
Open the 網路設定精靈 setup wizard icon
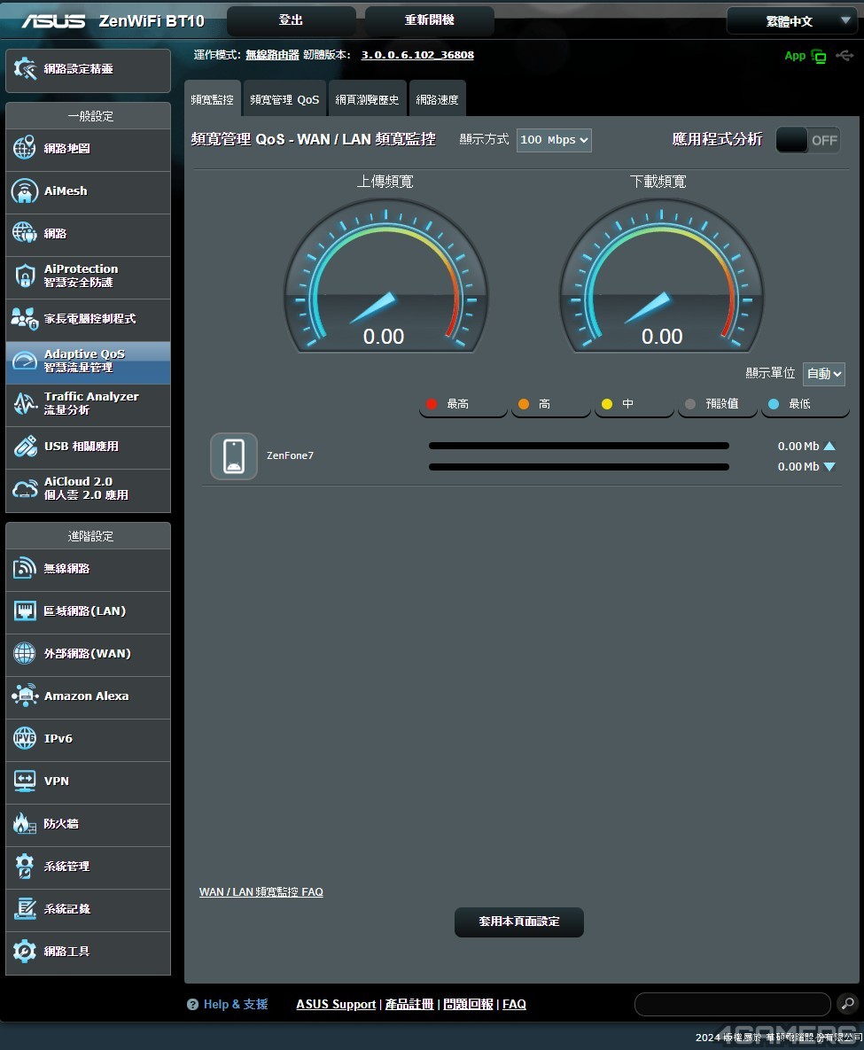click(x=25, y=68)
